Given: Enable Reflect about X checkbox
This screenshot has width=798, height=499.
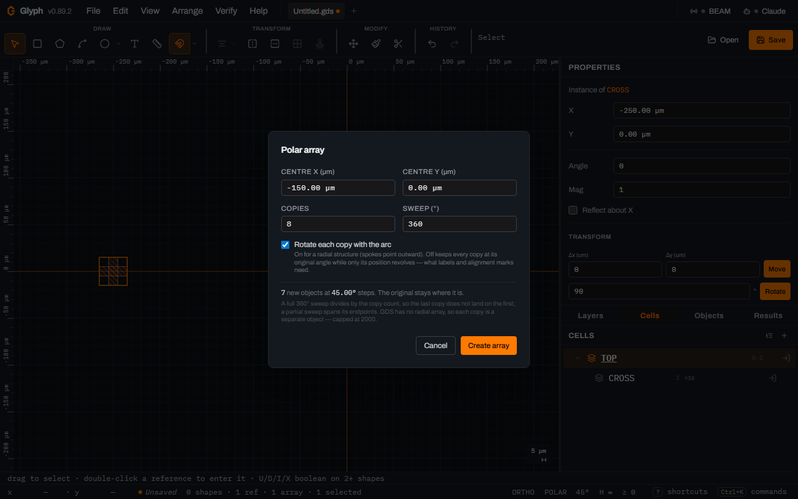Looking at the screenshot, I should (x=573, y=210).
